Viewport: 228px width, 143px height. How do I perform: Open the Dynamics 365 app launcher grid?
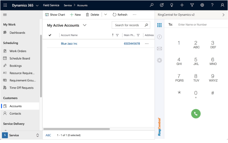click(x=5, y=5)
